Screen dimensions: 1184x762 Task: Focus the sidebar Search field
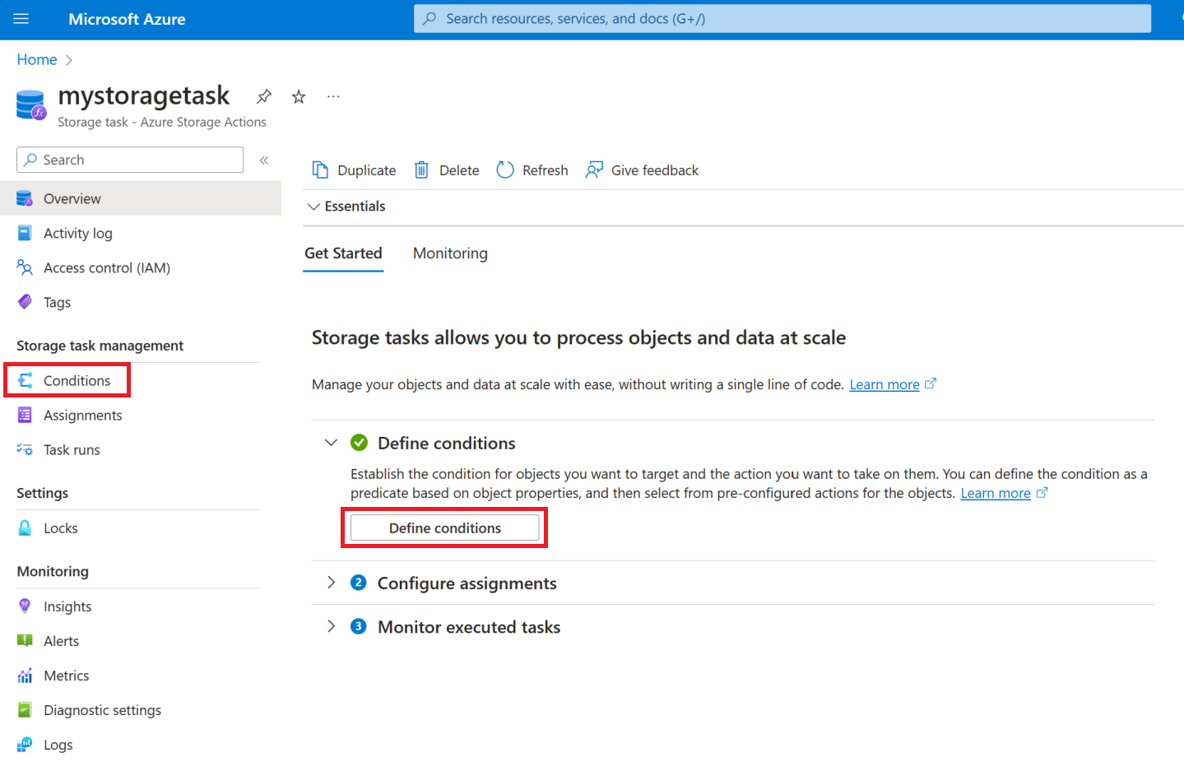pos(130,160)
